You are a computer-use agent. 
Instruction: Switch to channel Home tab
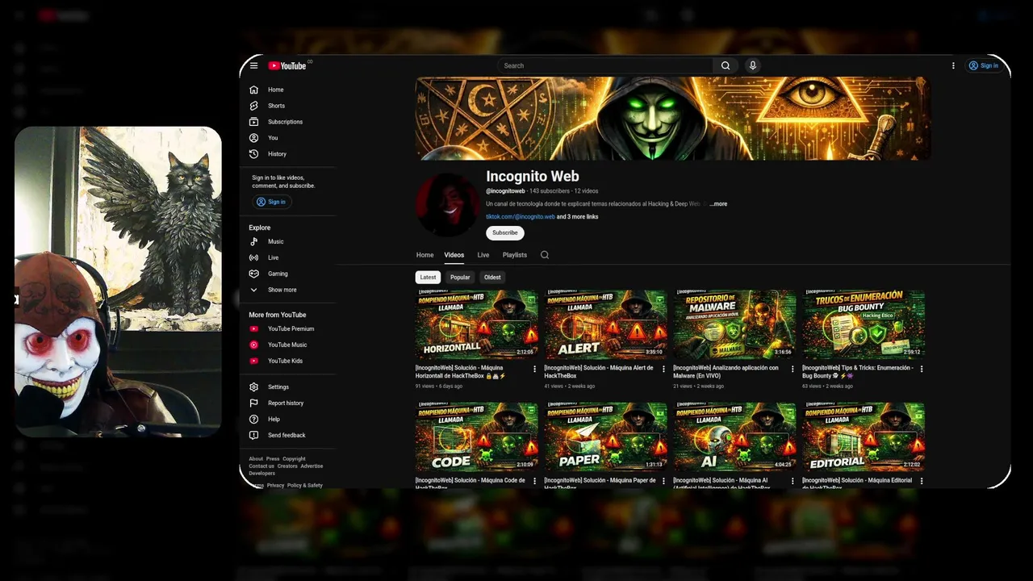424,255
